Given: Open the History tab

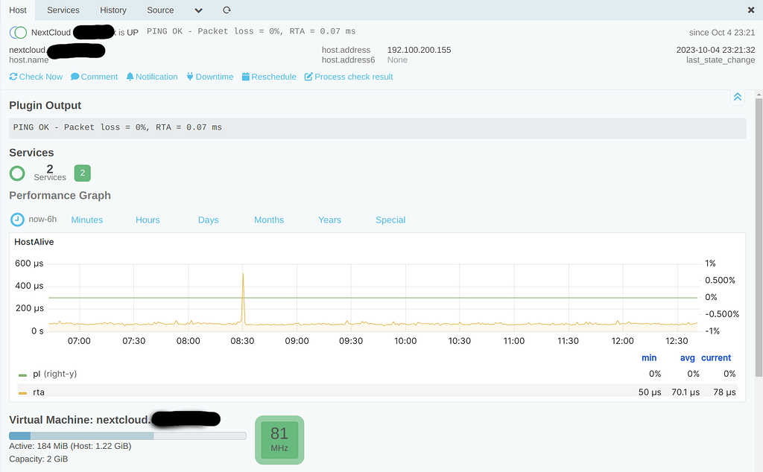Looking at the screenshot, I should pos(113,10).
